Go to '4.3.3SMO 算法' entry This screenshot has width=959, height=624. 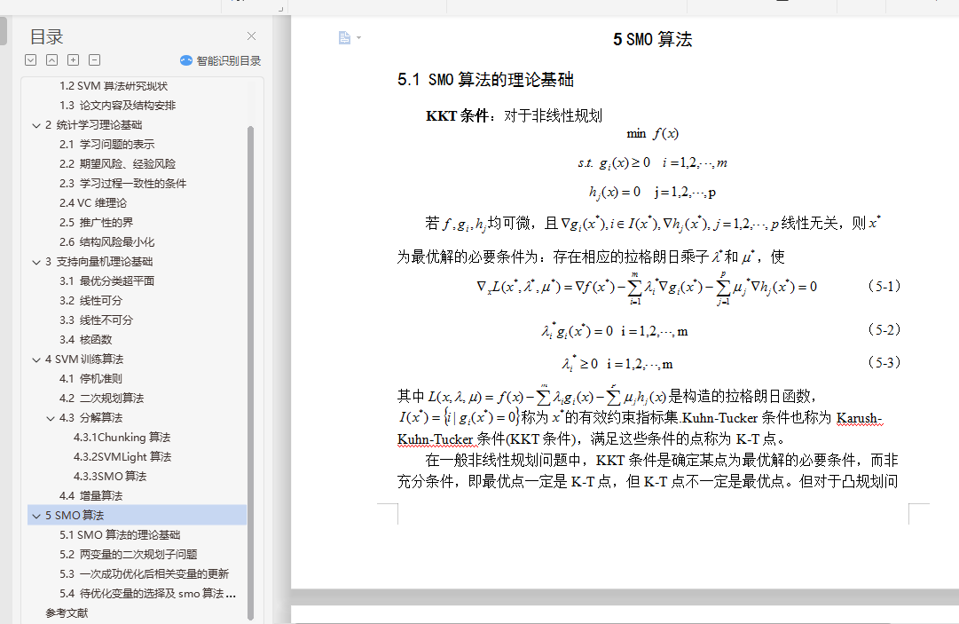point(110,477)
